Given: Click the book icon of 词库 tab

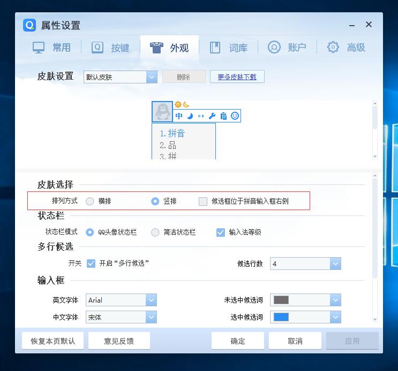Looking at the screenshot, I should click(x=215, y=48).
